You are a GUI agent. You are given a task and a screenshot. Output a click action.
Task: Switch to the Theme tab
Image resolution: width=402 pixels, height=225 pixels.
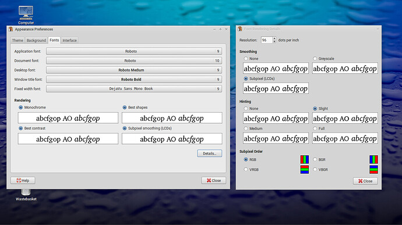(x=17, y=41)
